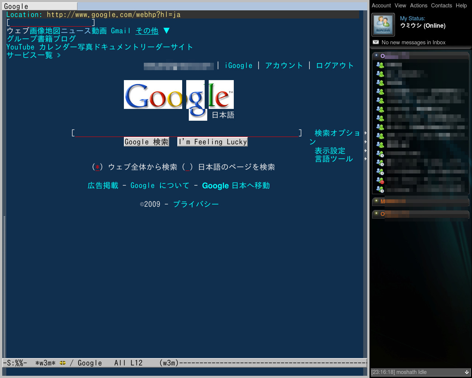Screen dimensions: 472x378
Task: Select the first online contact icon in list
Action: pos(380,65)
